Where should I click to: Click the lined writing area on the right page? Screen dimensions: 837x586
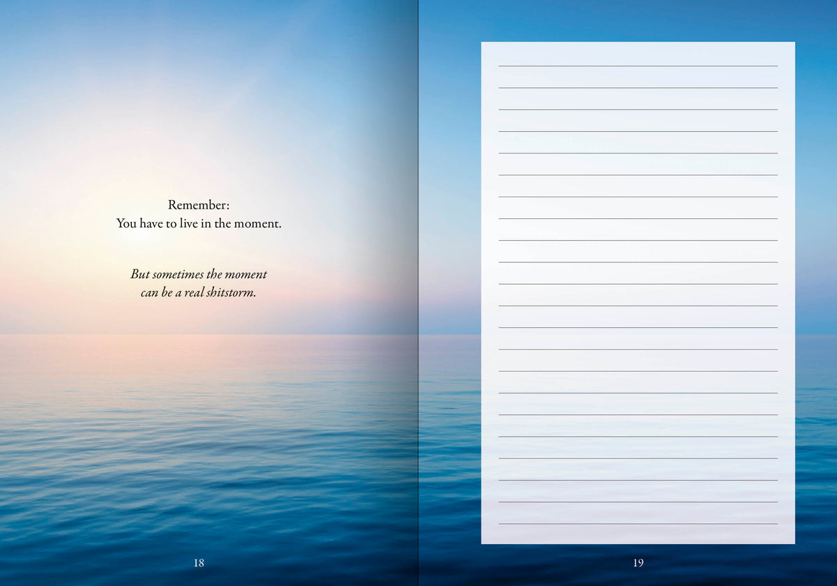pos(638,293)
